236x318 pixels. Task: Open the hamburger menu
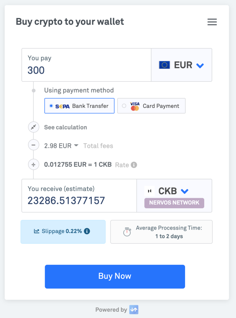(x=212, y=22)
